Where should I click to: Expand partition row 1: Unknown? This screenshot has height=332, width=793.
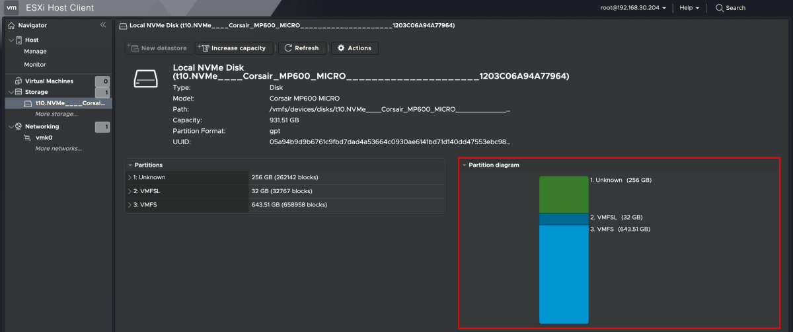click(x=129, y=177)
